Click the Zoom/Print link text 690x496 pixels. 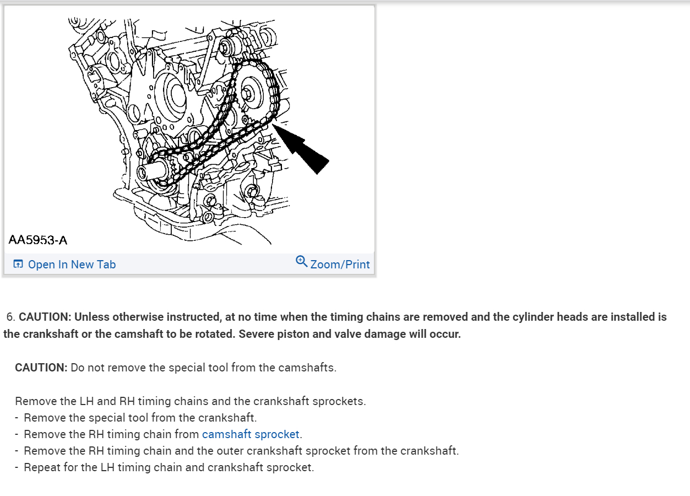click(340, 265)
